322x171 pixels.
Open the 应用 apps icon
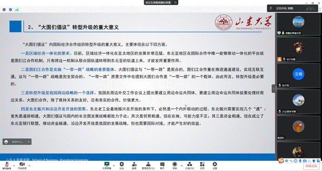coord(202,165)
